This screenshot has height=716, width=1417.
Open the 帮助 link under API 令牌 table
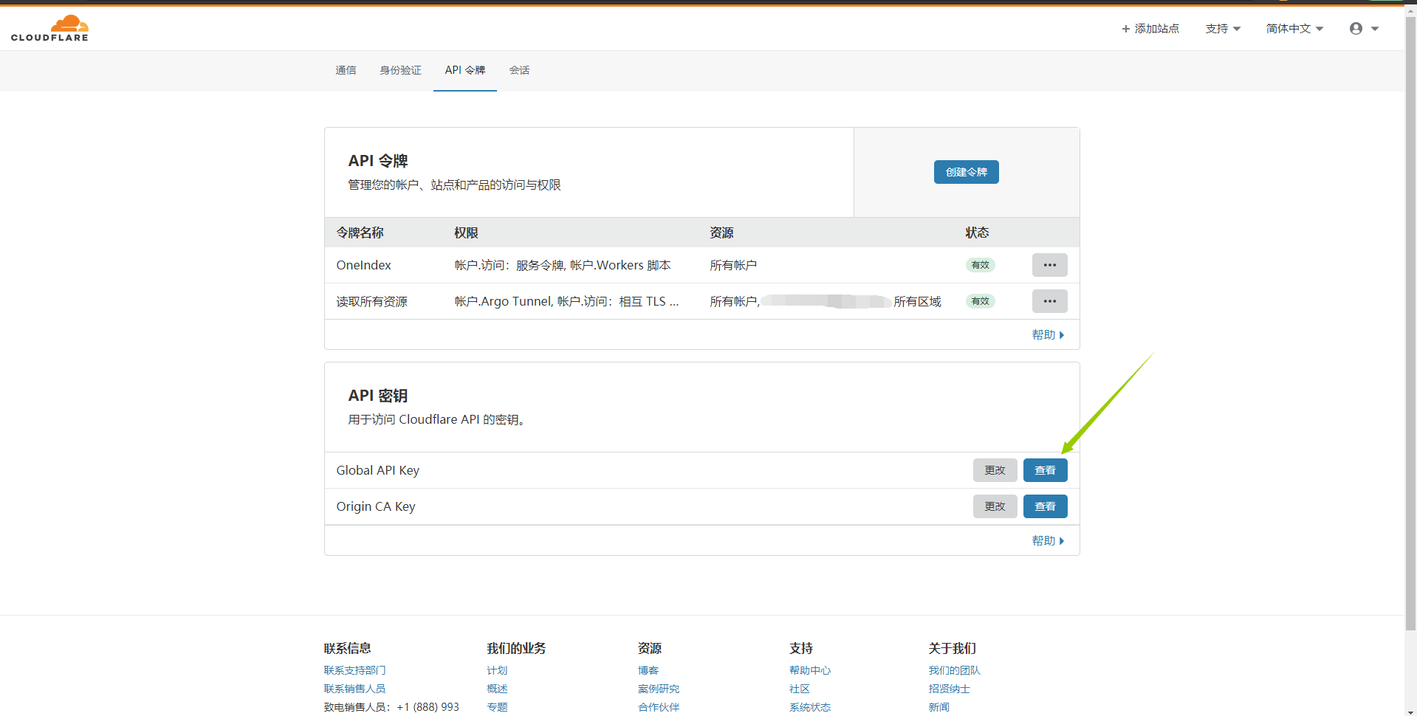(x=1048, y=335)
